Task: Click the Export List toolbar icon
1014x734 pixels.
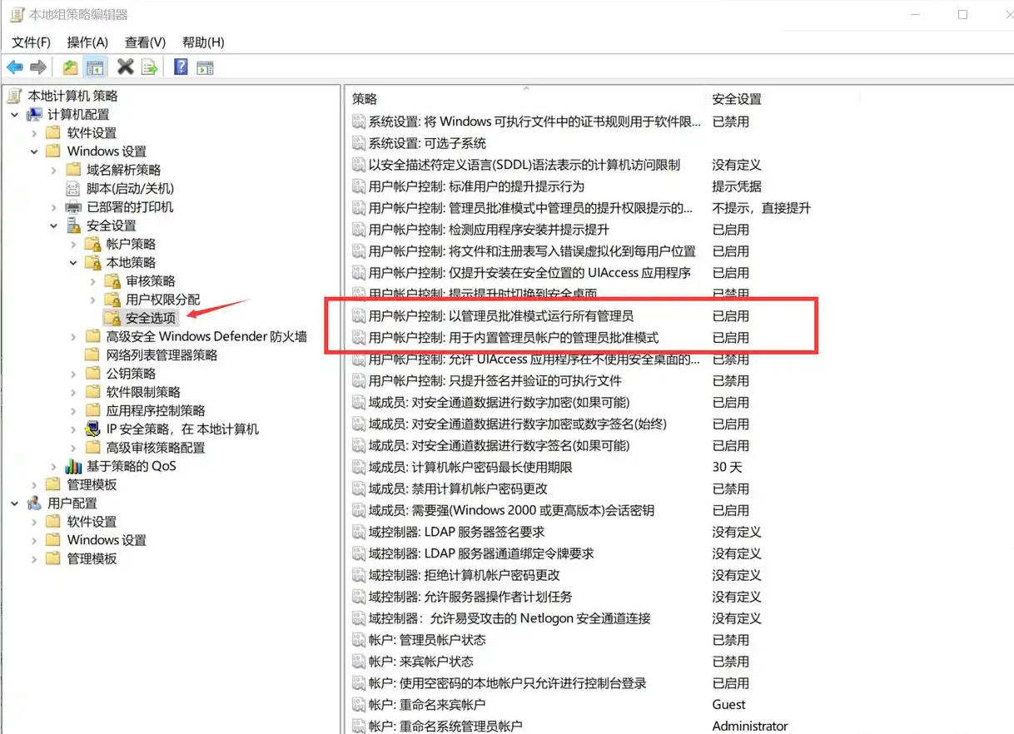Action: coord(150,67)
